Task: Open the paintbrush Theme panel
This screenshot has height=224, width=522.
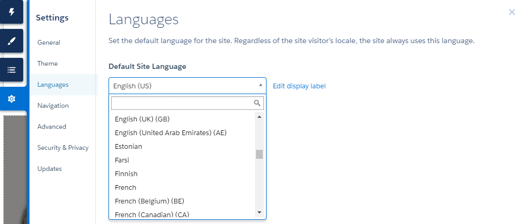Action: pos(12,40)
